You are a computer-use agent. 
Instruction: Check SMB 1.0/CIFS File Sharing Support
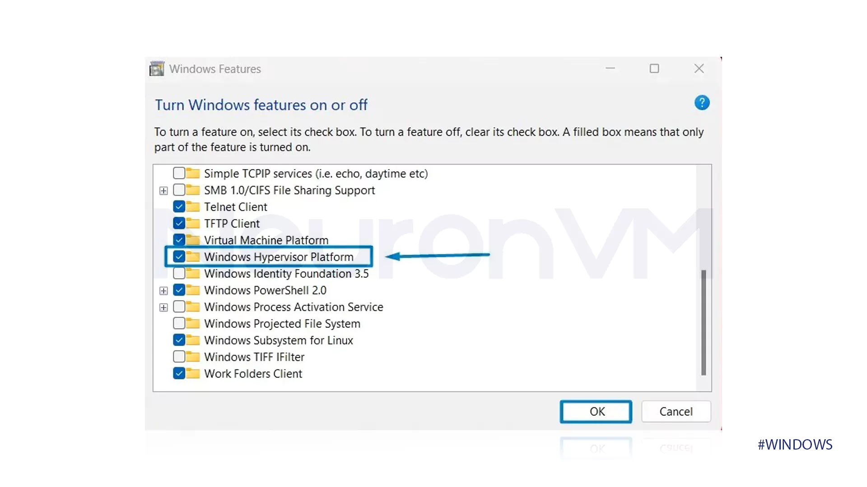pyautogui.click(x=179, y=190)
